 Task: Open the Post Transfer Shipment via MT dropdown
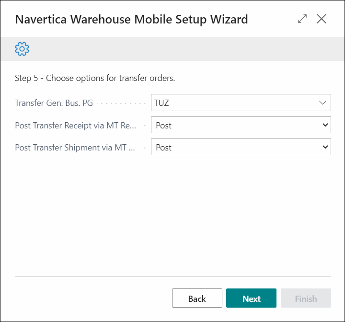pos(241,147)
